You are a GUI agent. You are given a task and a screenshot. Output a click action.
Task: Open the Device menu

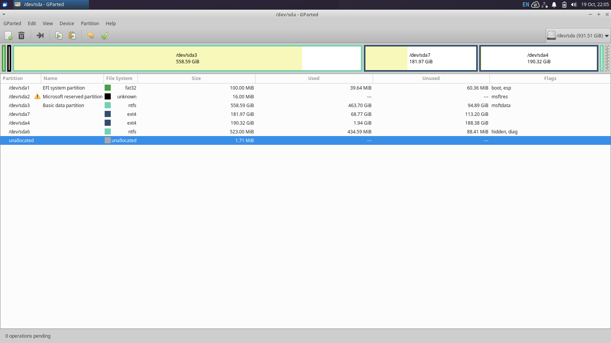67,23
